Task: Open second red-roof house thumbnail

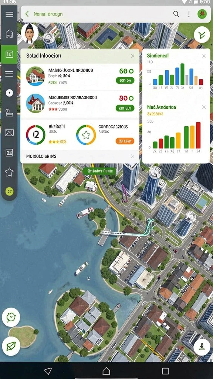Action: point(35,103)
